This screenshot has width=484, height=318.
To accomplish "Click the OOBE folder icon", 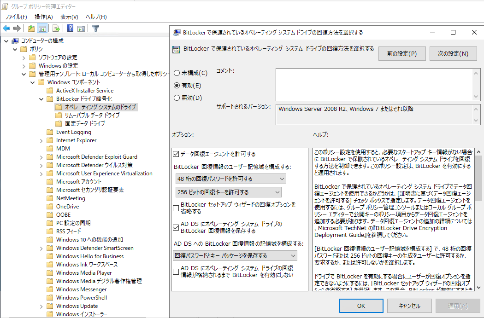I will [50, 215].
